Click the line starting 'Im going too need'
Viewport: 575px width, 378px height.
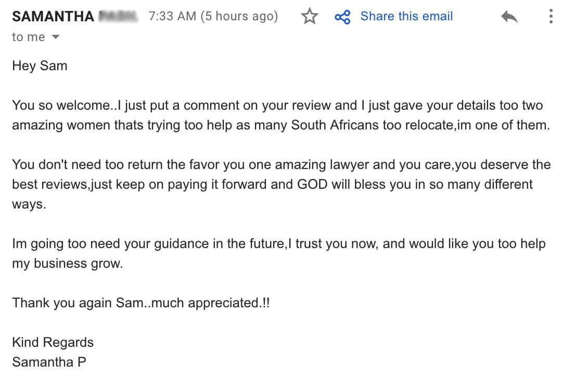279,244
